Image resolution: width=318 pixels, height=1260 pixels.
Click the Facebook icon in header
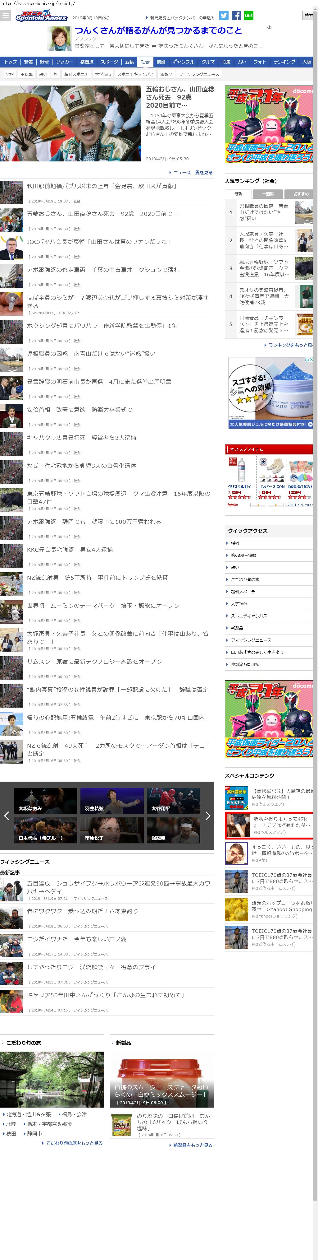click(236, 16)
